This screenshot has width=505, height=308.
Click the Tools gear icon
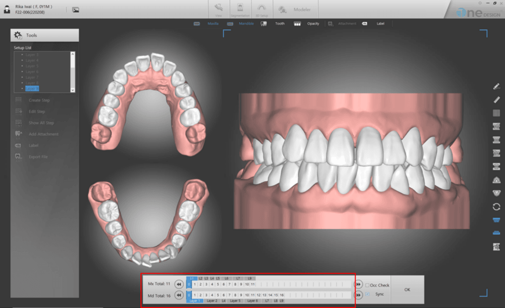coord(18,35)
